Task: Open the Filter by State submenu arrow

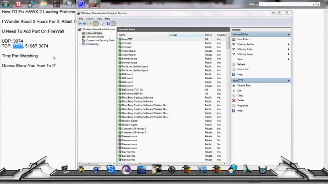Action: pyautogui.click(x=289, y=49)
